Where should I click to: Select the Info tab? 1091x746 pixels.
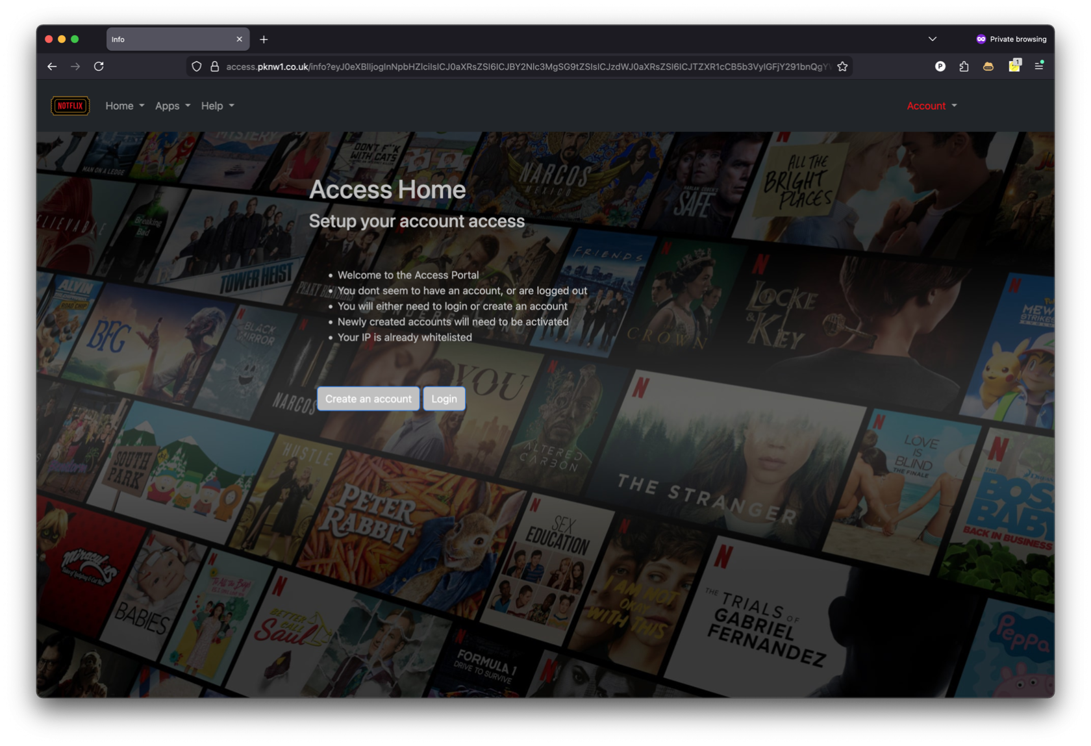(178, 40)
